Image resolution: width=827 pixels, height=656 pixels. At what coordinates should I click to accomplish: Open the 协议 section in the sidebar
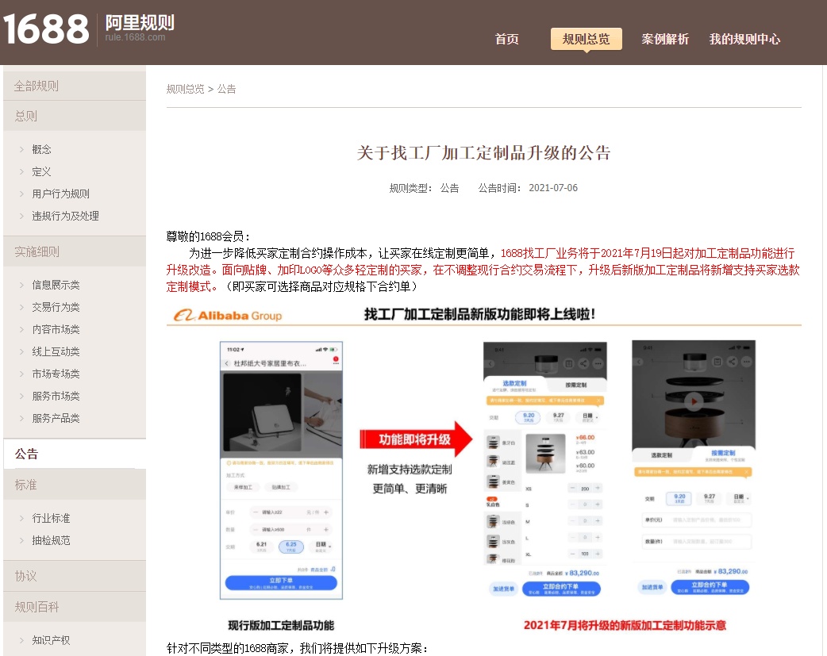point(26,576)
